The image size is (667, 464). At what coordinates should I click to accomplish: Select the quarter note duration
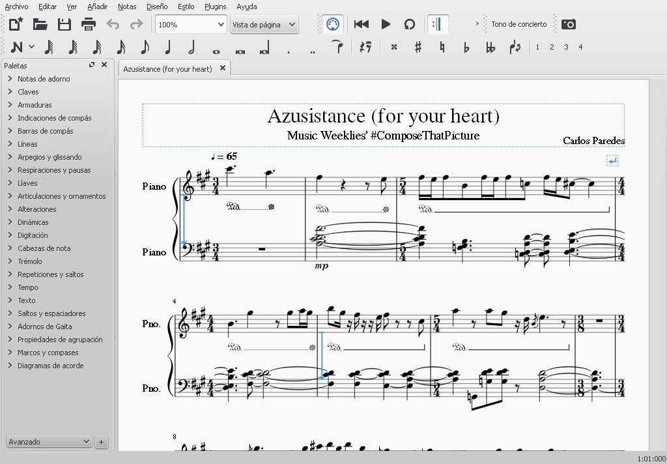168,47
